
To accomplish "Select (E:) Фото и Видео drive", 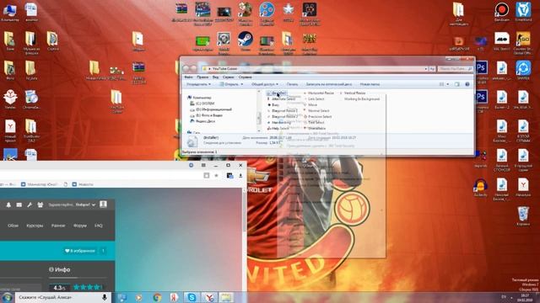I will tap(206, 115).
